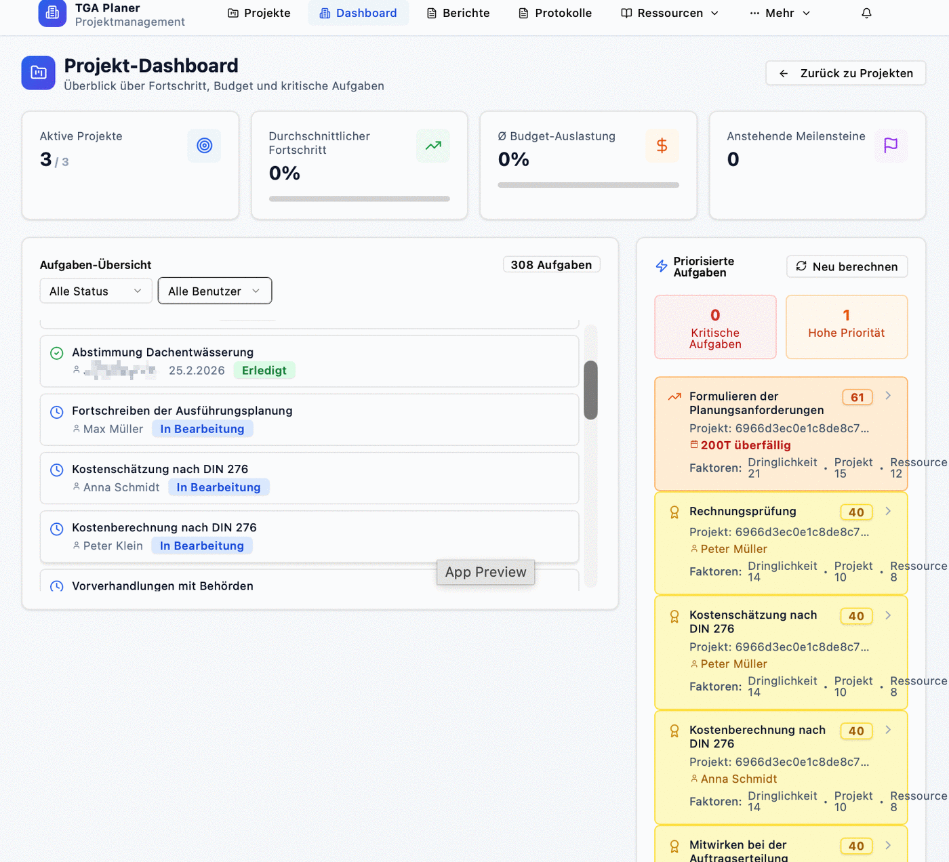
Task: Select the Dashboard tab
Action: (358, 13)
